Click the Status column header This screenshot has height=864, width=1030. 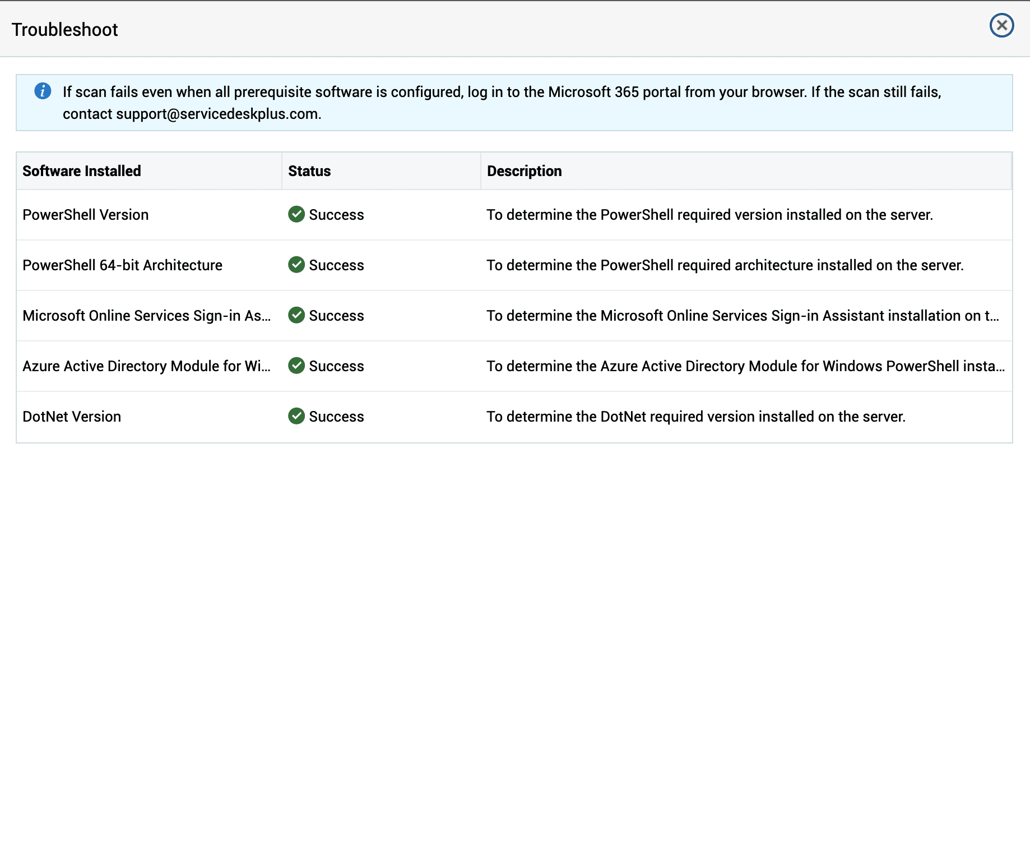[309, 171]
